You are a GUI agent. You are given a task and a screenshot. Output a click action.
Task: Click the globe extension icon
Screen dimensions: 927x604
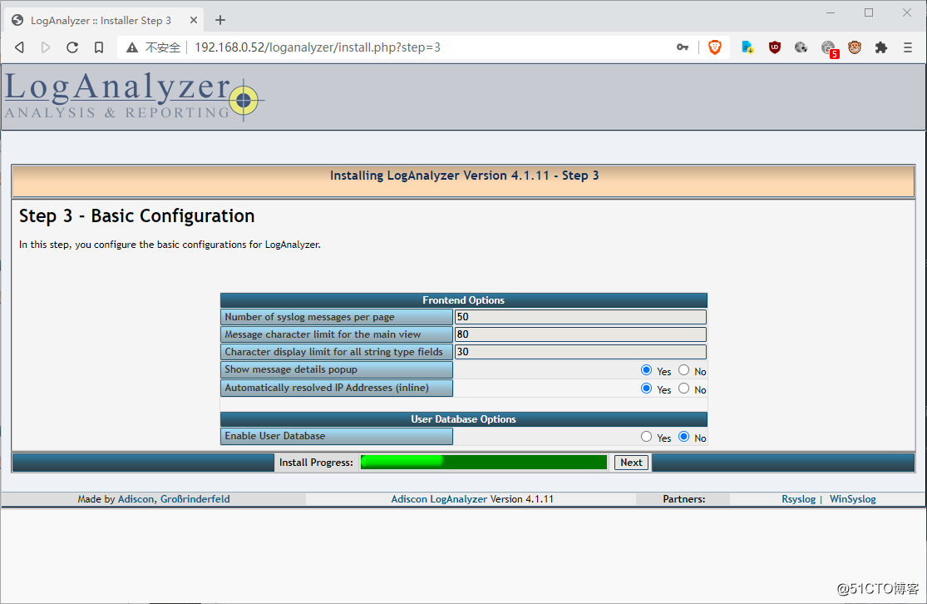point(801,47)
